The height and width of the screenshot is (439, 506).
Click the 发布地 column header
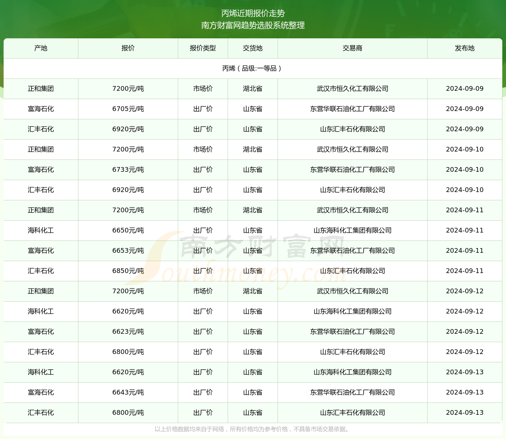click(x=464, y=48)
